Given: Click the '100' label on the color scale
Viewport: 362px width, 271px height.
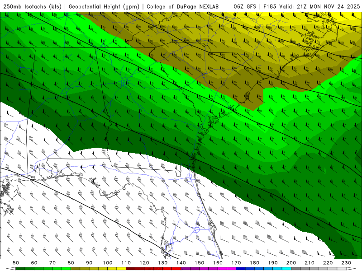Looking at the screenshot, I should point(108,263).
